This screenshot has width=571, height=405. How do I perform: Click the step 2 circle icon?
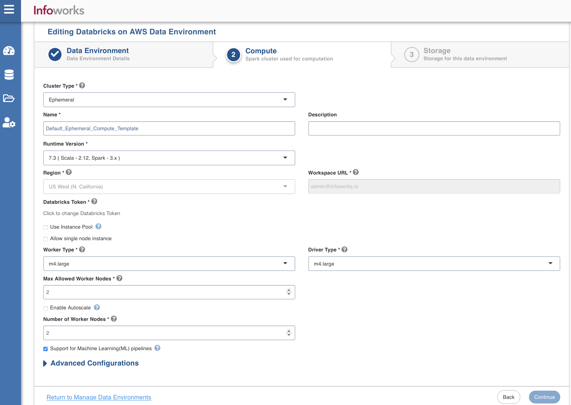coord(233,55)
